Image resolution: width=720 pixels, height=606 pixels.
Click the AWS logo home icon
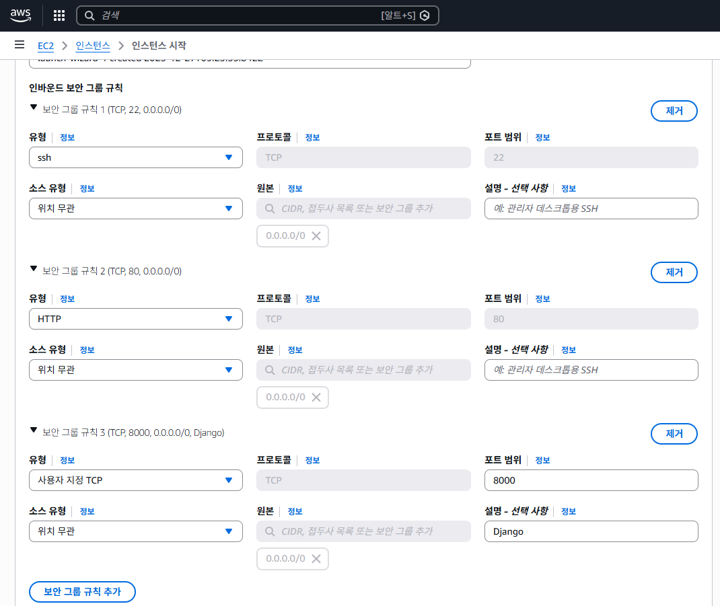[21, 15]
